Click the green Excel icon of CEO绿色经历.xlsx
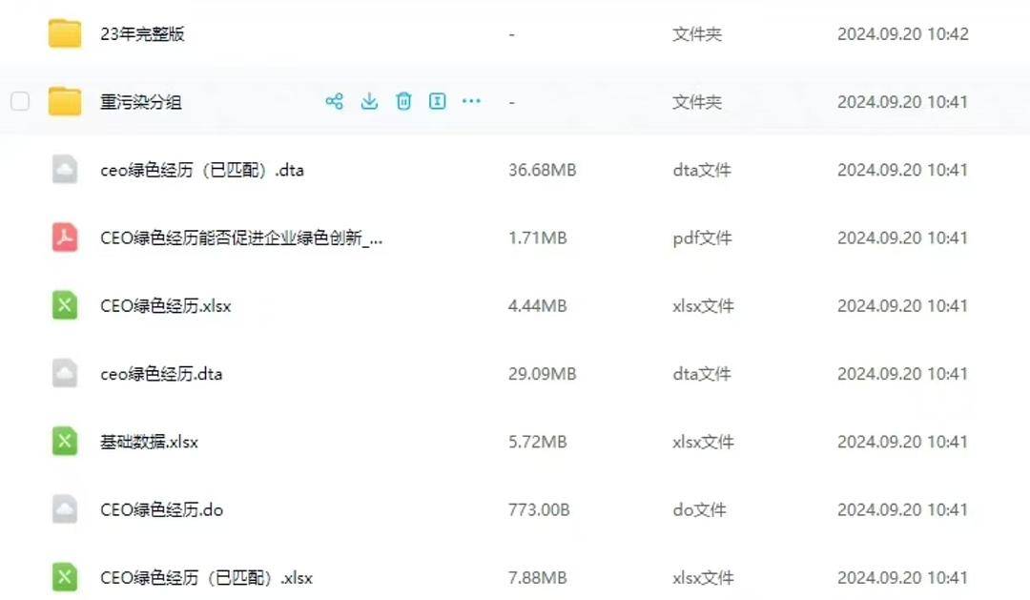 (x=64, y=305)
